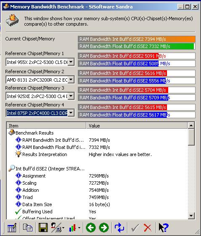This screenshot has width=201, height=236.
Task: Click the grey checkmark OK icon
Action: click(x=135, y=228)
